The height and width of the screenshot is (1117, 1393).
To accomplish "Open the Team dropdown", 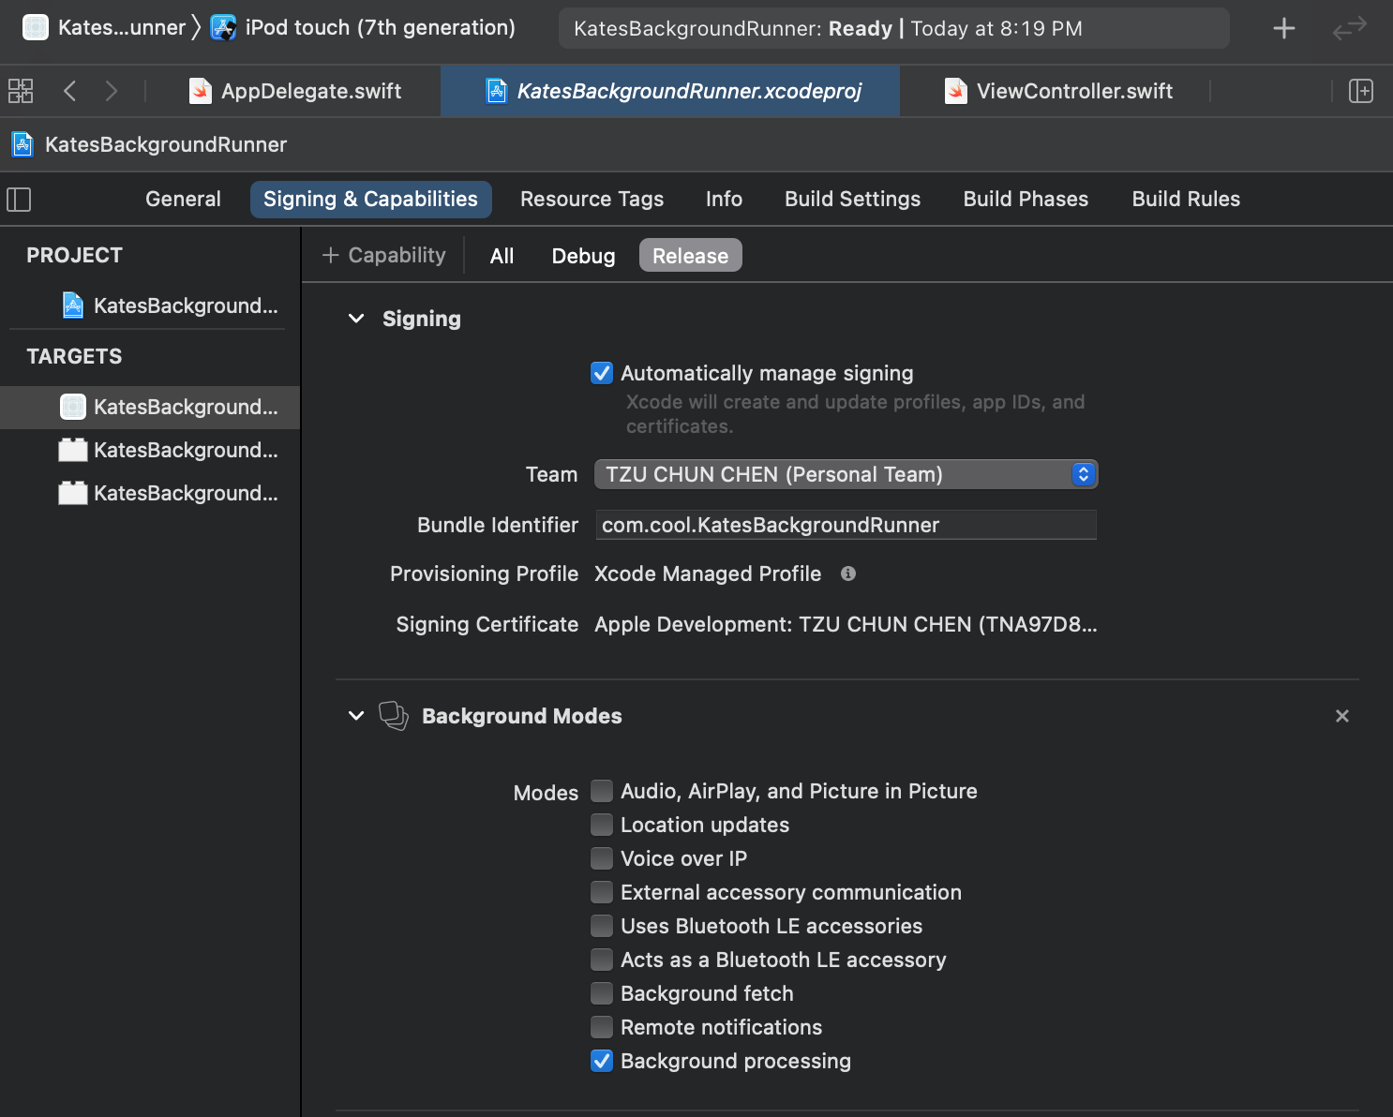I will point(846,474).
